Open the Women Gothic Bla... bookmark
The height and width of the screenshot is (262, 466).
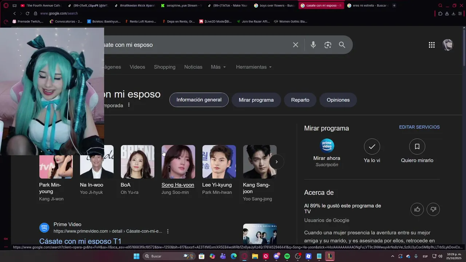point(290,21)
